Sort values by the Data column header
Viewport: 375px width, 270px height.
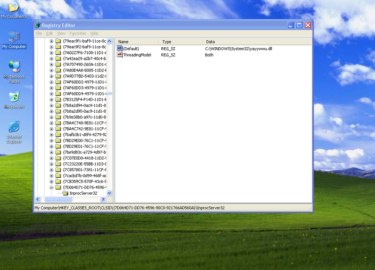pyautogui.click(x=256, y=42)
